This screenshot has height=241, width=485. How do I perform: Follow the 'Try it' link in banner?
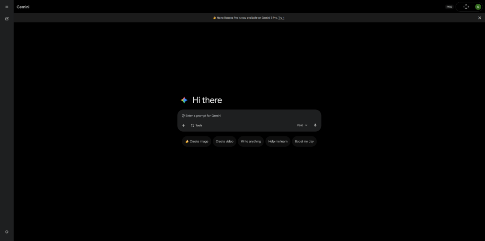click(x=281, y=18)
